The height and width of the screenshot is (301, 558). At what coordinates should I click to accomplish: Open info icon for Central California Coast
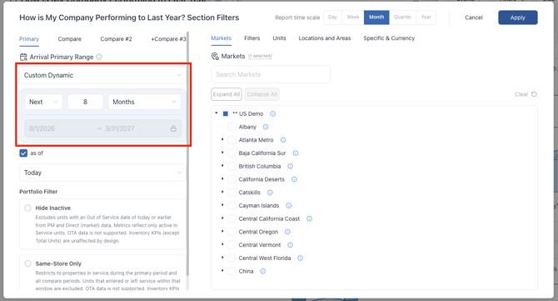click(x=309, y=218)
